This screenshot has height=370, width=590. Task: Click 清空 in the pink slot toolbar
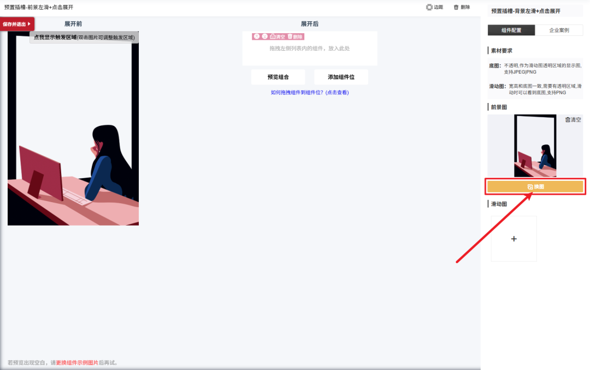pyautogui.click(x=278, y=37)
